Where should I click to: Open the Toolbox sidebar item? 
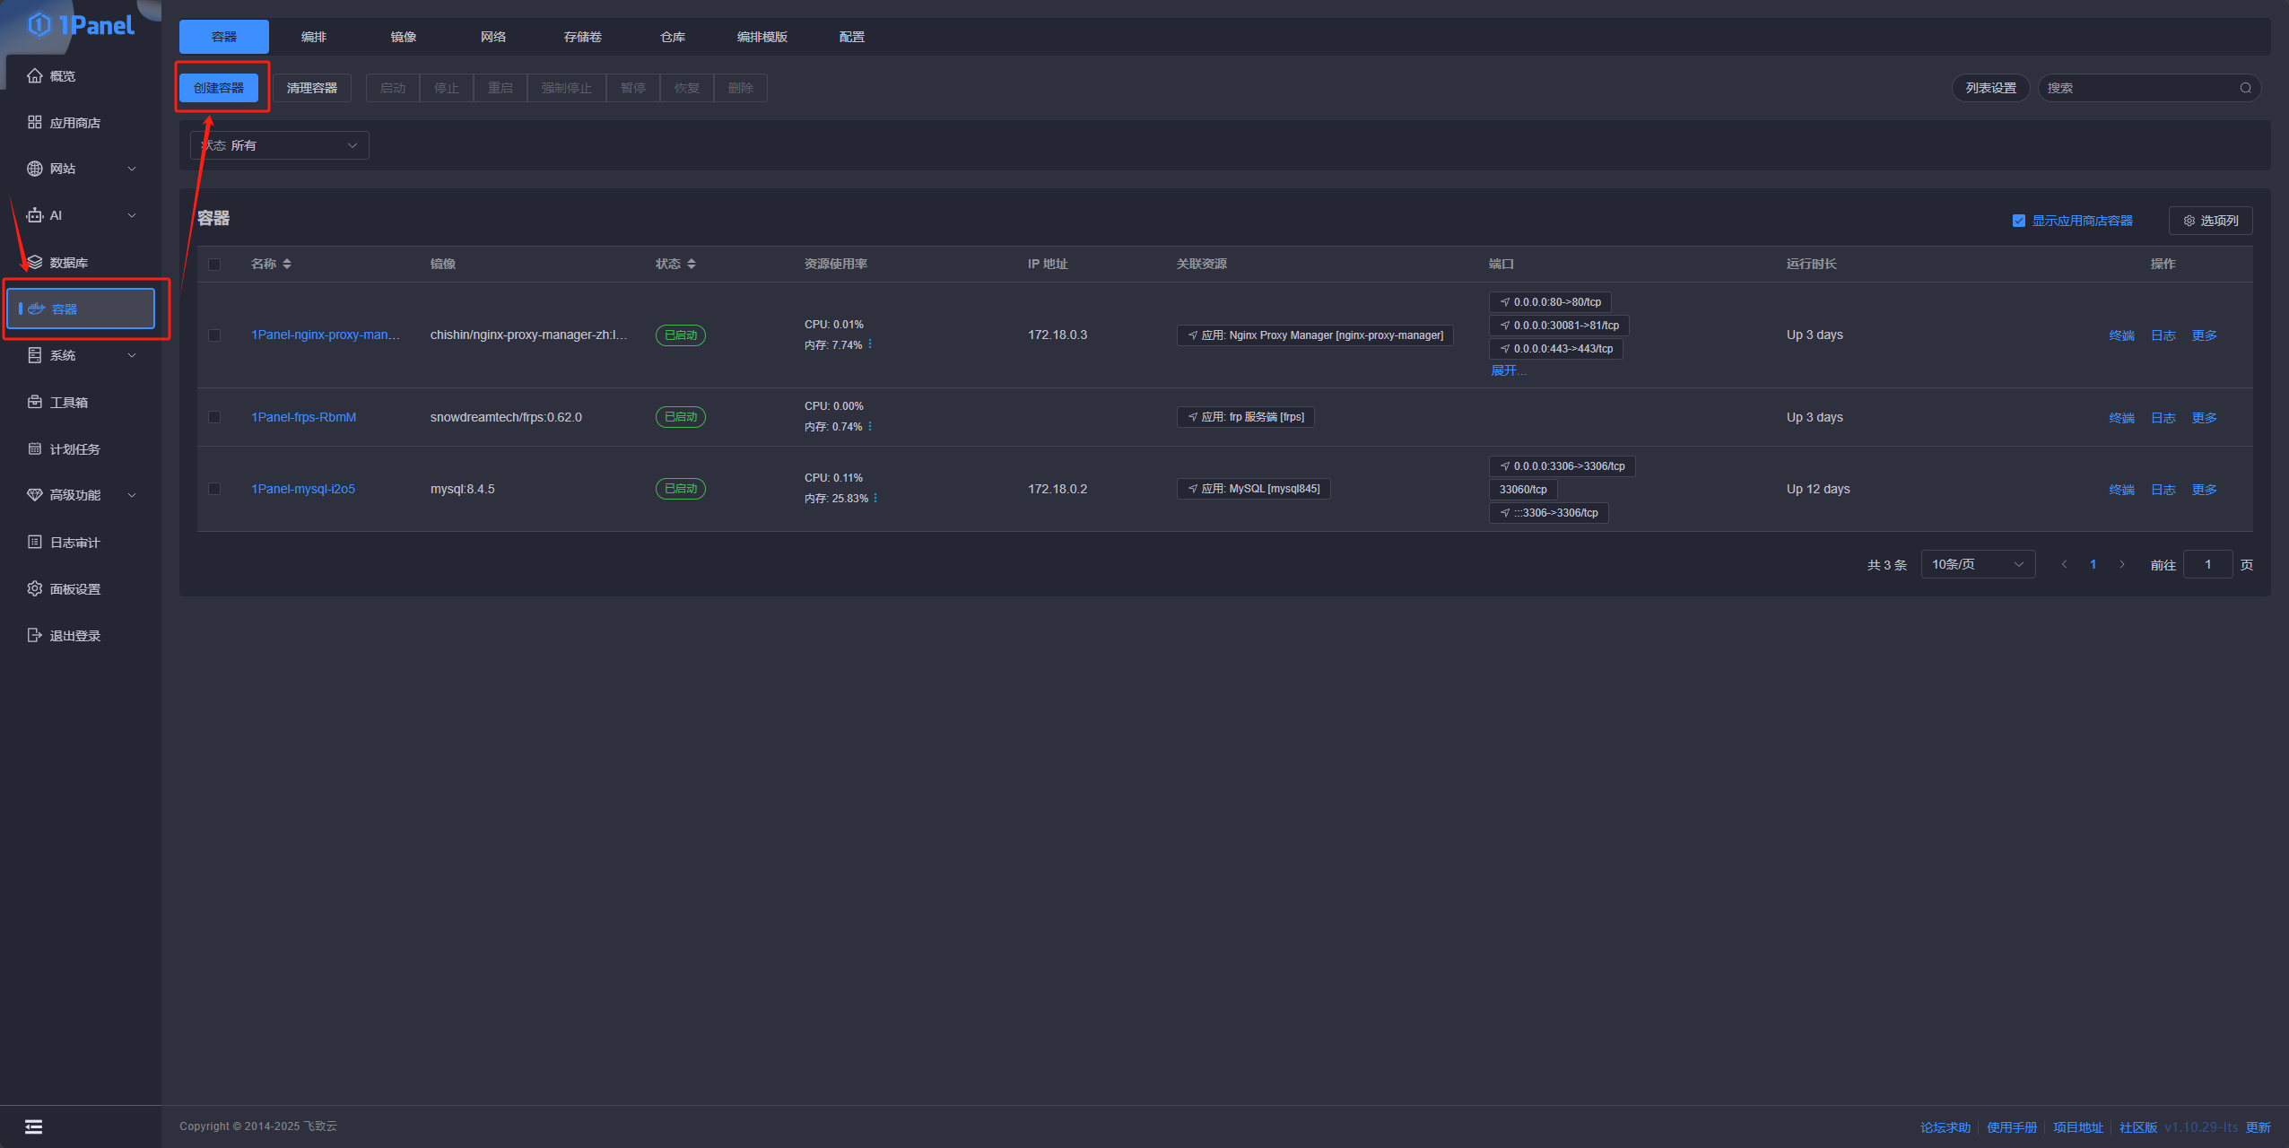click(x=68, y=402)
